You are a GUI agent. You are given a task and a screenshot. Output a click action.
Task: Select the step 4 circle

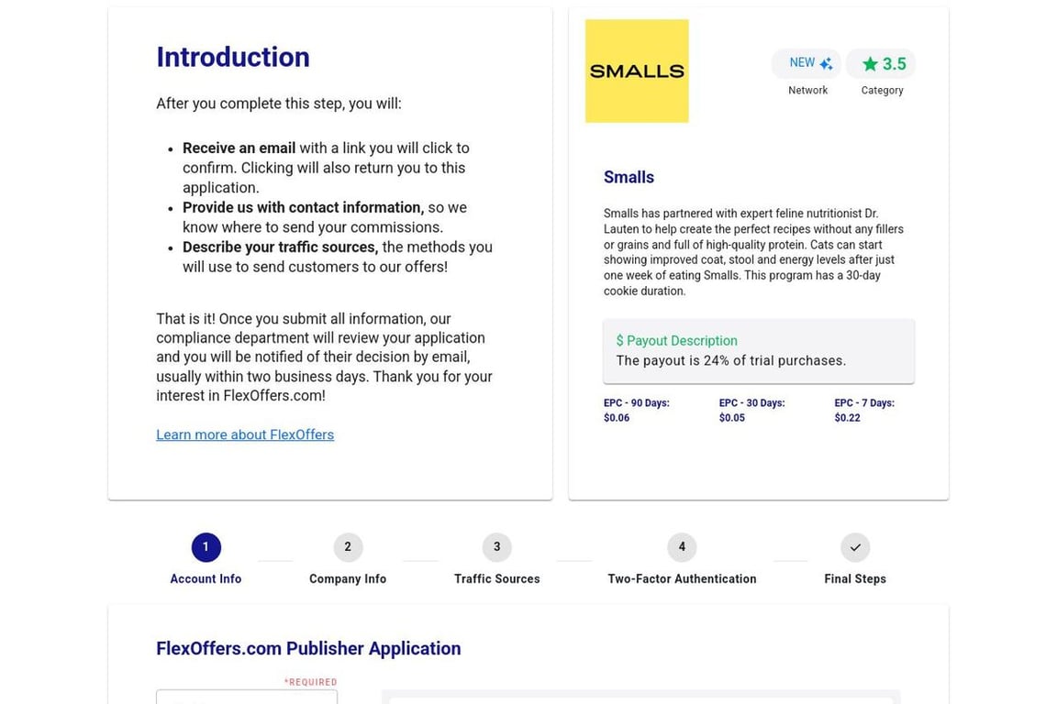(682, 547)
